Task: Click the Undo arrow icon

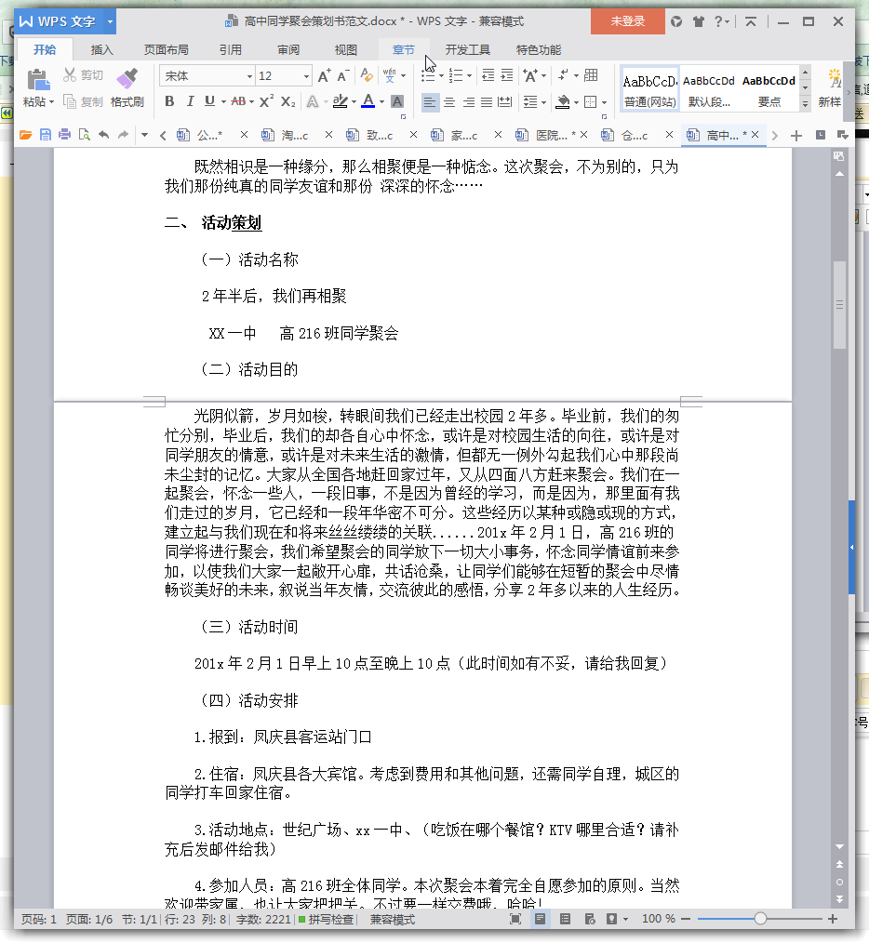Action: [x=103, y=135]
